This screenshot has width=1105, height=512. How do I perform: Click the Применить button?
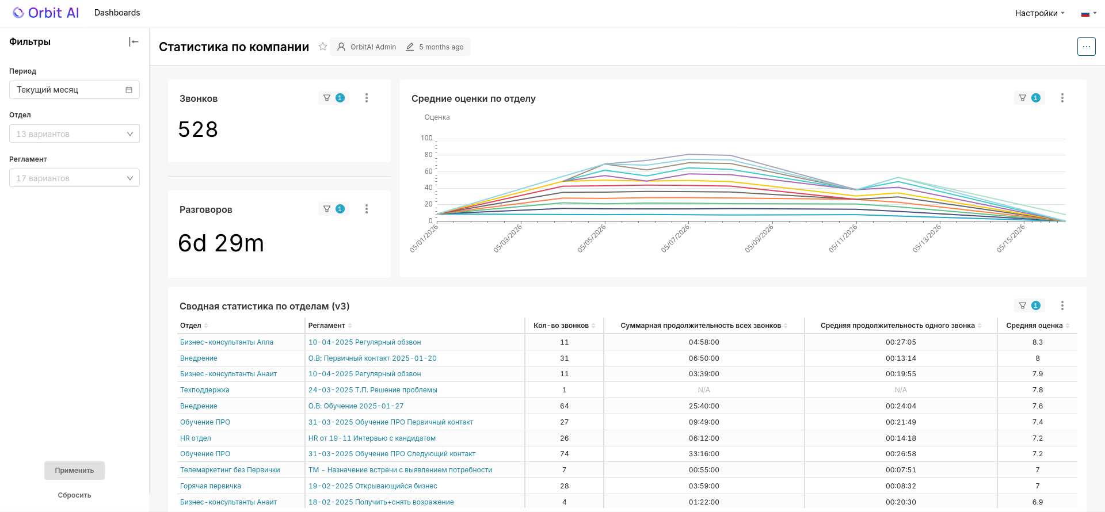point(74,471)
